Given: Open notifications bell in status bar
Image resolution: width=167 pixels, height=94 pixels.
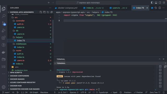Looking at the screenshot, I should tap(164, 92).
